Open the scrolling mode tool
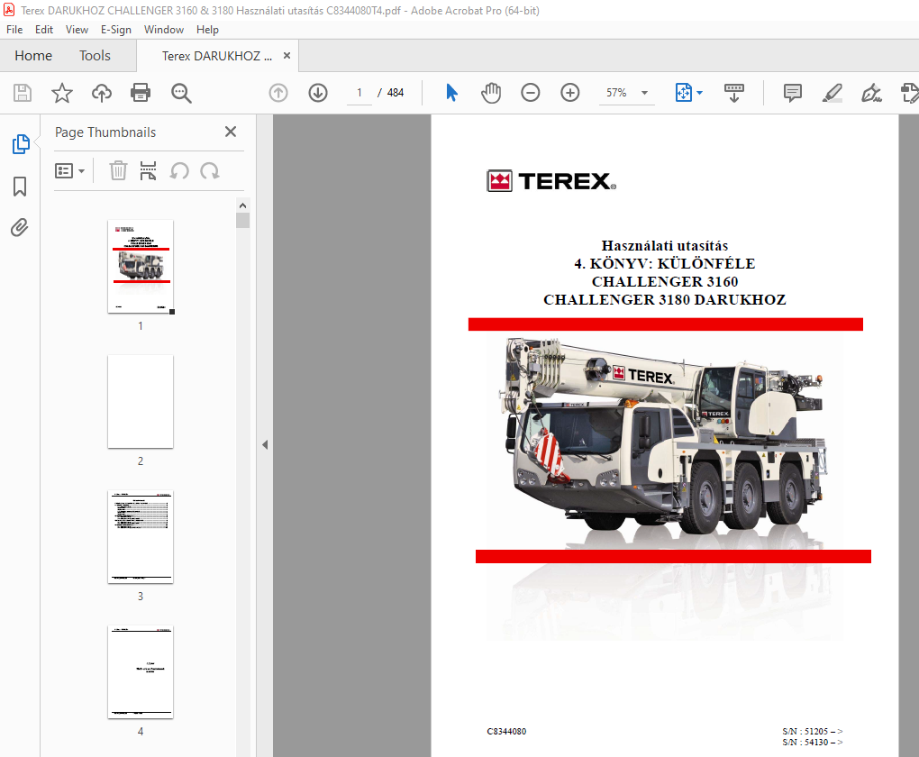 pos(733,93)
